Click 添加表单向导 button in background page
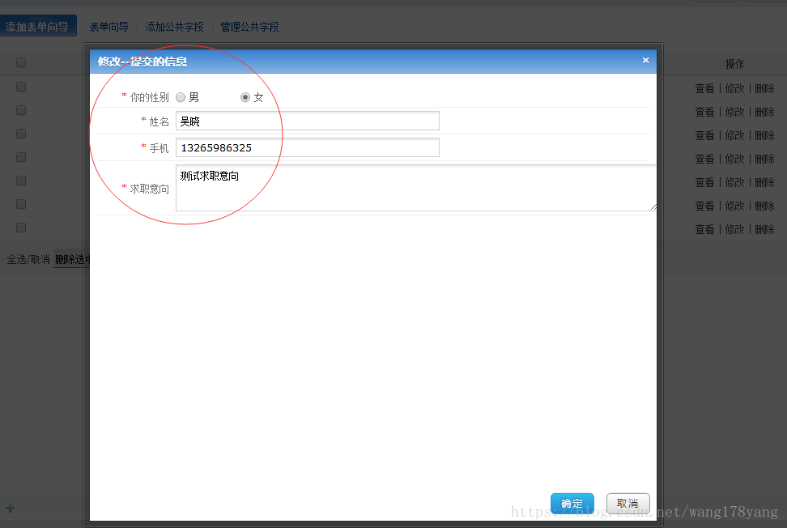 coord(37,26)
